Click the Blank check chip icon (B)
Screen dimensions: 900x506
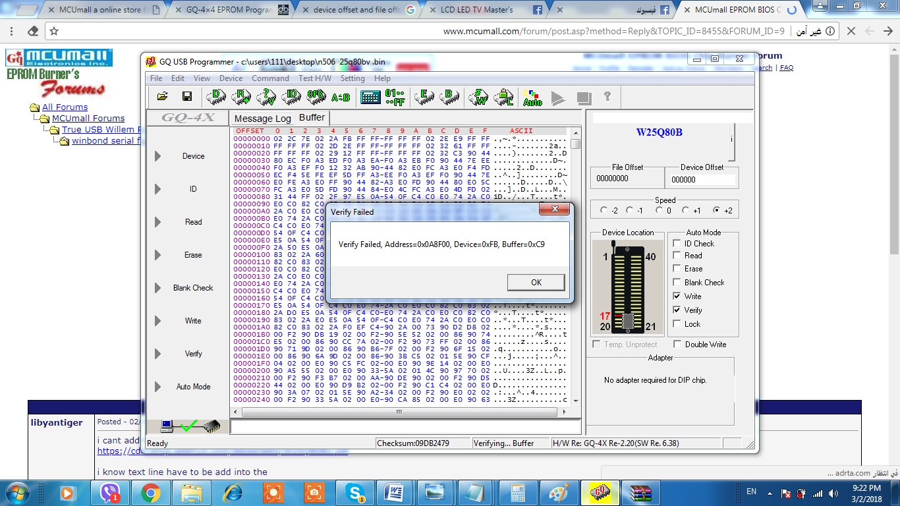pyautogui.click(x=449, y=97)
